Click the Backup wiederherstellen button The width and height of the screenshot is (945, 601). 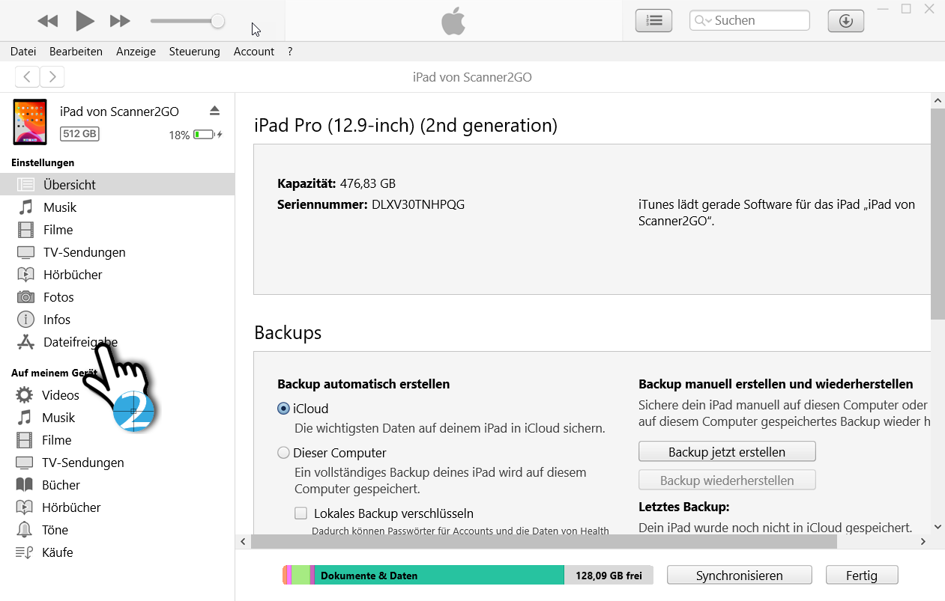click(727, 481)
